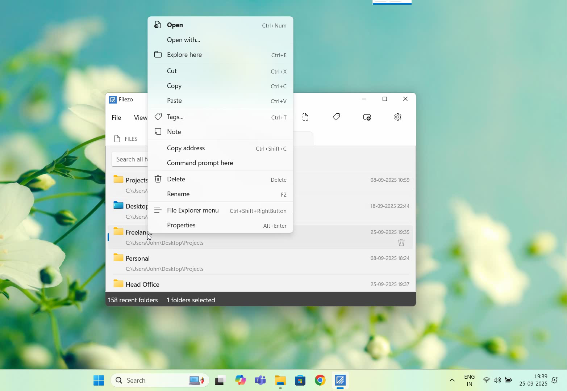Viewport: 567px width, 391px height.
Task: Open the File menu in Filezo
Action: tap(116, 118)
